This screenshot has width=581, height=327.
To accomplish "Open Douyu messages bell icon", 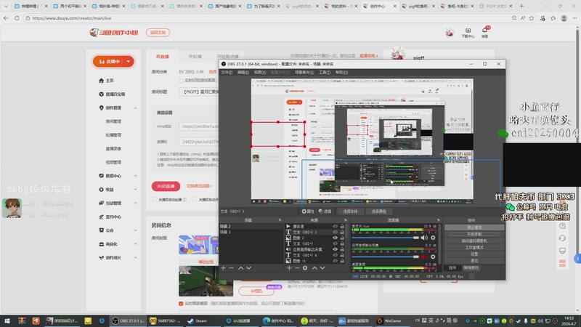I will click(x=484, y=31).
